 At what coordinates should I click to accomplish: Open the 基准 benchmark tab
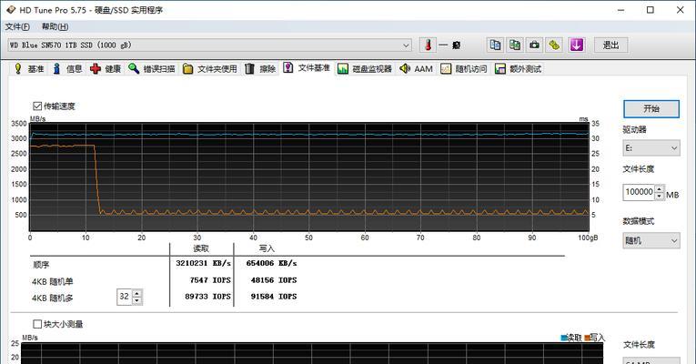pos(29,69)
